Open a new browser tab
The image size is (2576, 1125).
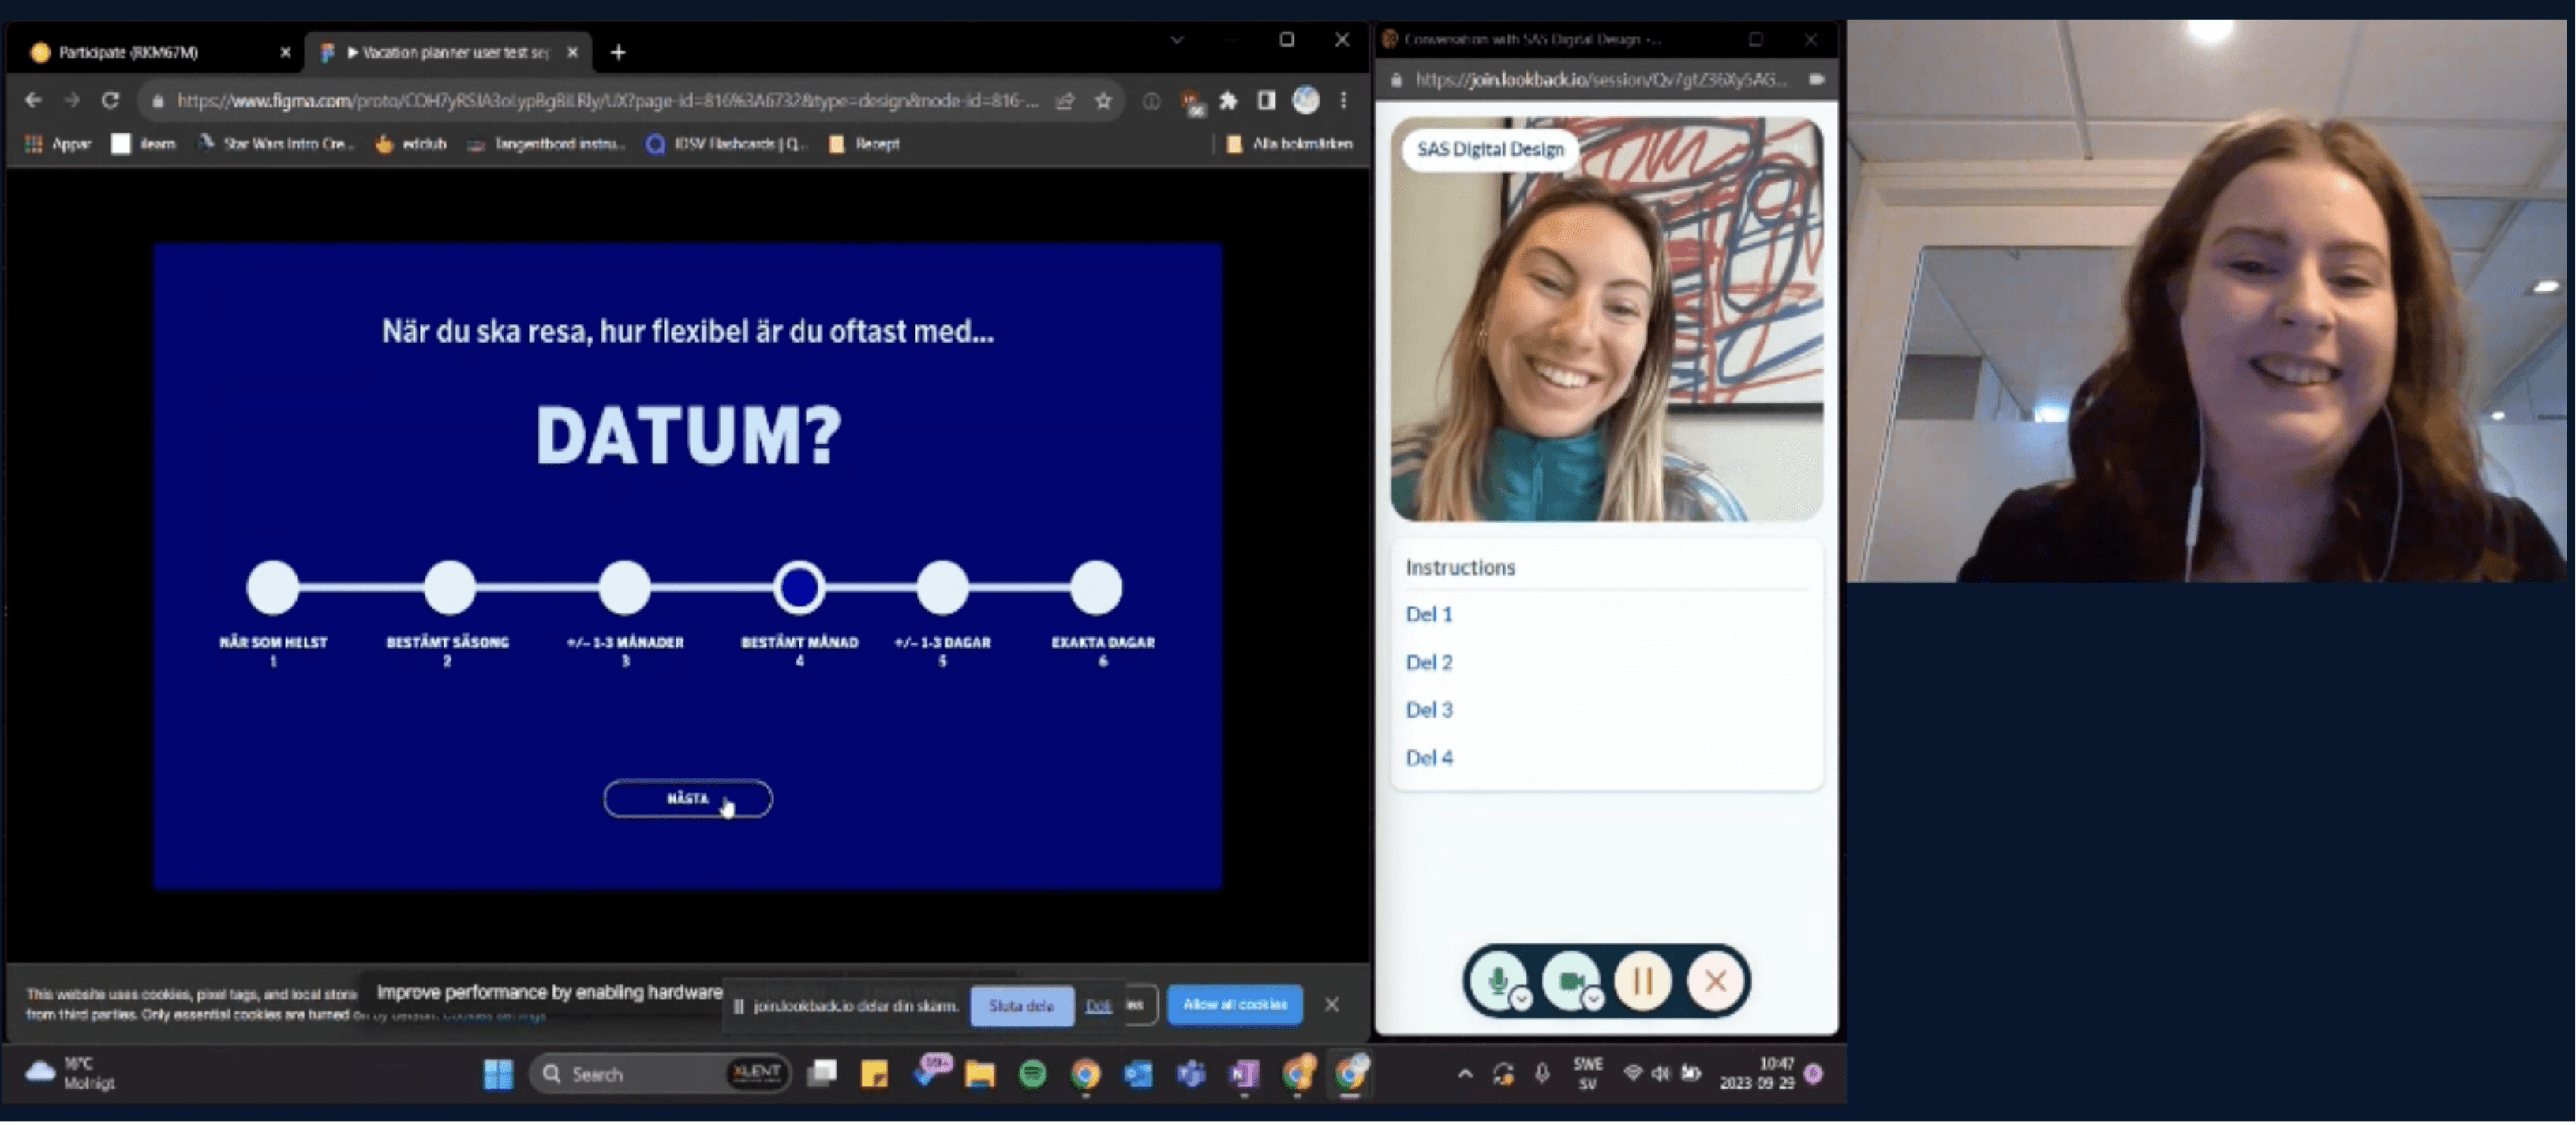point(618,52)
